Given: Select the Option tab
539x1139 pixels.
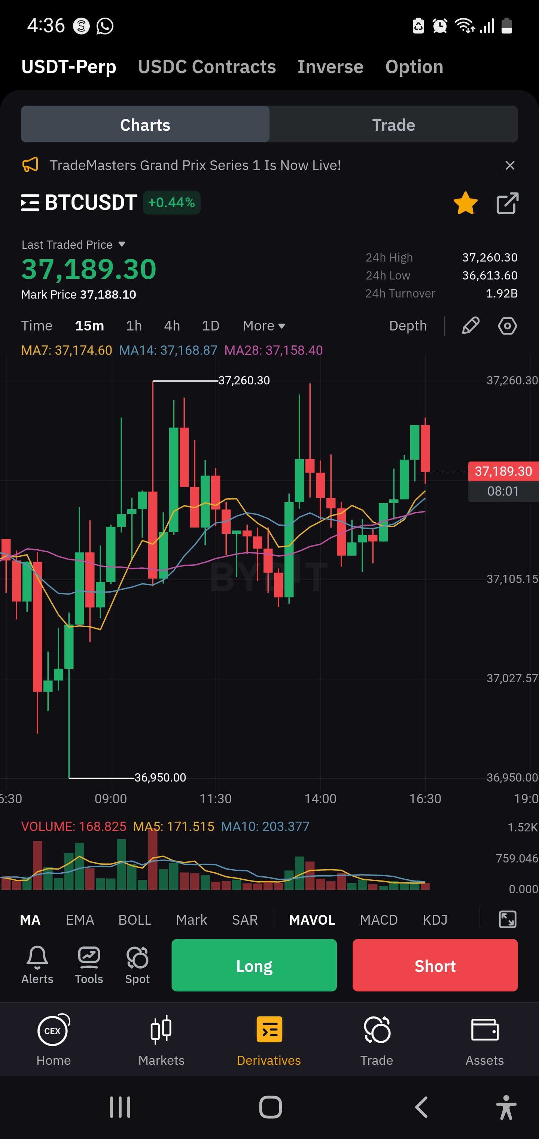Looking at the screenshot, I should 414,67.
